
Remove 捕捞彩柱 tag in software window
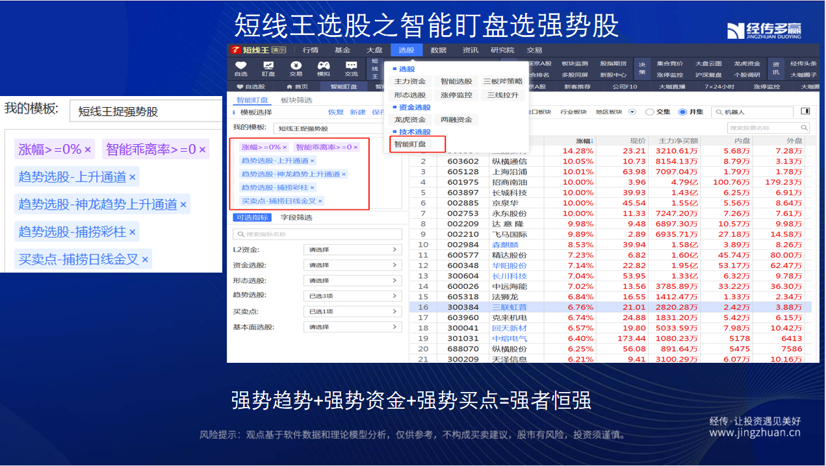[x=312, y=188]
